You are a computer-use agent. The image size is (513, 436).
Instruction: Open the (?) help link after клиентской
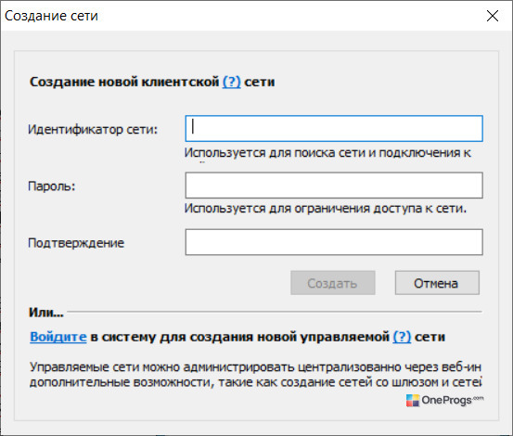[x=232, y=82]
